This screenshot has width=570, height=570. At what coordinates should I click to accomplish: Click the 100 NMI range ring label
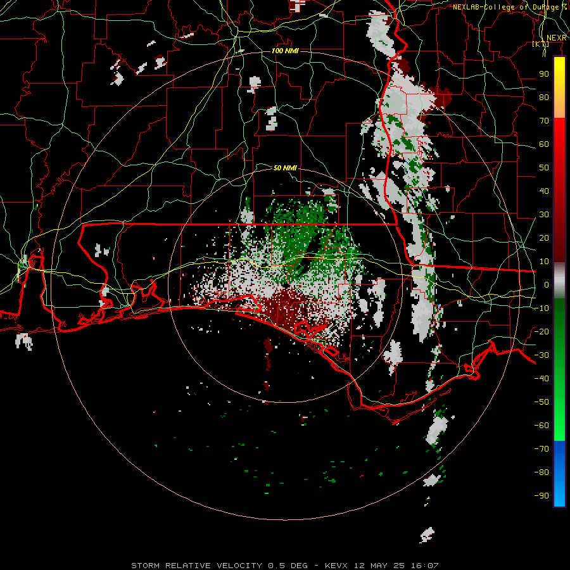tap(285, 51)
